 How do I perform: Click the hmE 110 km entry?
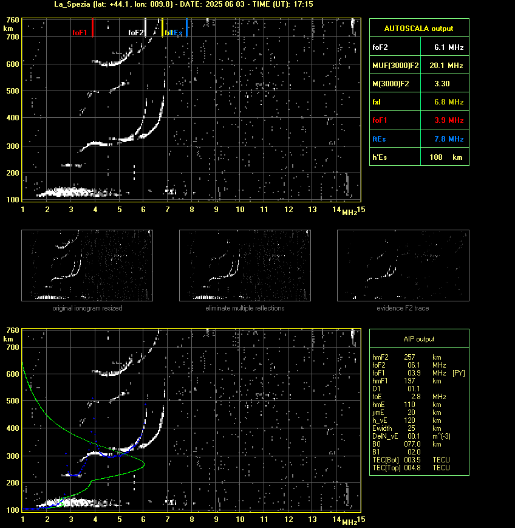click(407, 405)
